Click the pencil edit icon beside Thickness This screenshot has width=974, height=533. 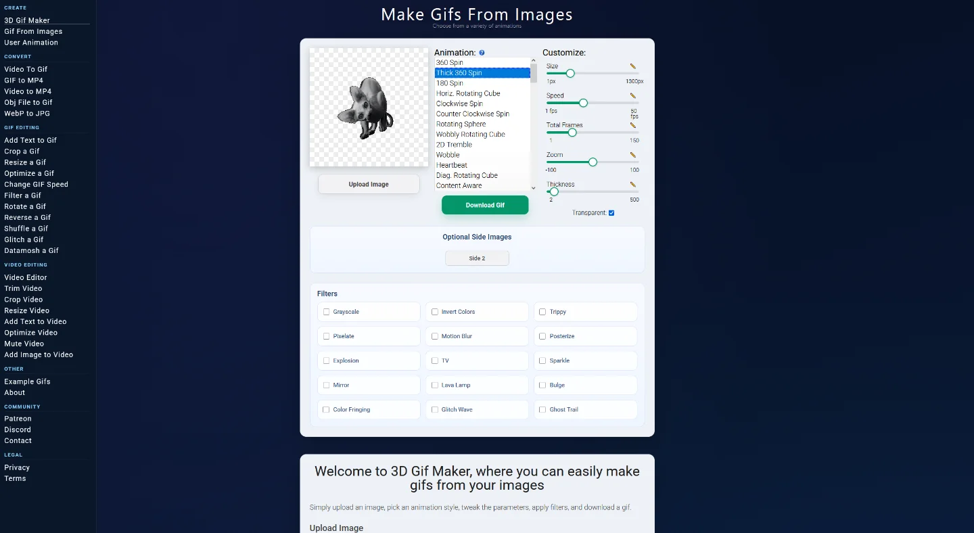pos(633,184)
